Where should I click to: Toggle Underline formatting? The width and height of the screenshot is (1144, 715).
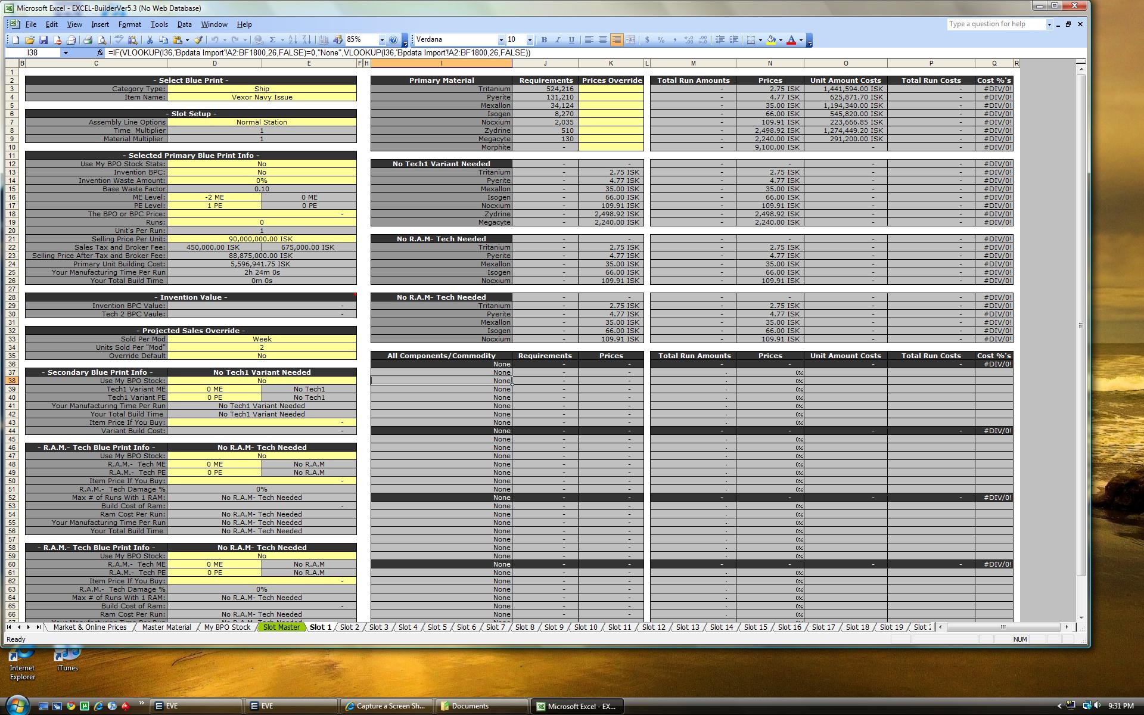[571, 40]
